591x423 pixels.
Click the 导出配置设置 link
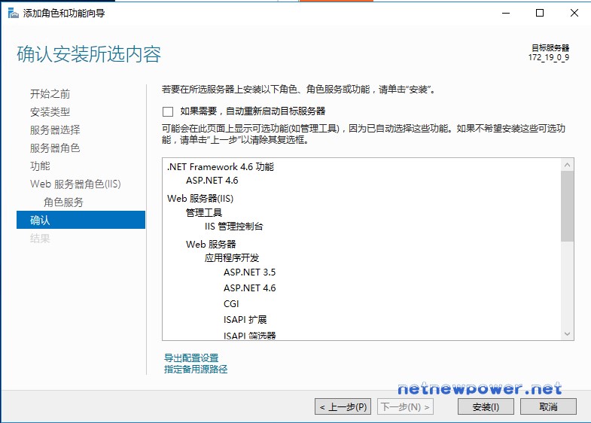tap(191, 358)
